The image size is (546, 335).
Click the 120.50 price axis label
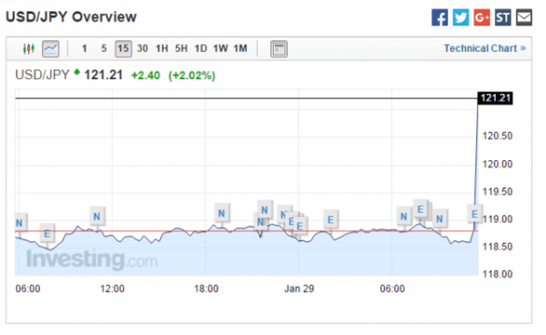click(497, 136)
